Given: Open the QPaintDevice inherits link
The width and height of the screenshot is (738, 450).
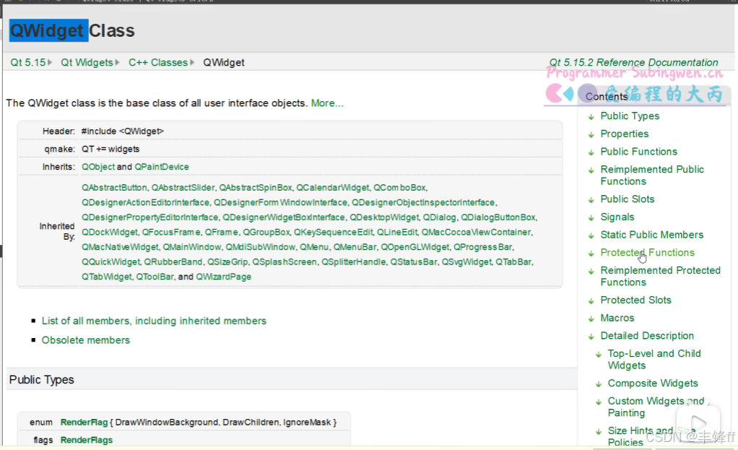Looking at the screenshot, I should pyautogui.click(x=162, y=167).
